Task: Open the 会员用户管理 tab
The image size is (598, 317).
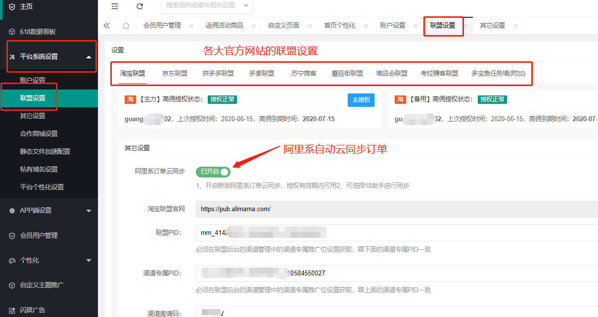Action: point(162,26)
